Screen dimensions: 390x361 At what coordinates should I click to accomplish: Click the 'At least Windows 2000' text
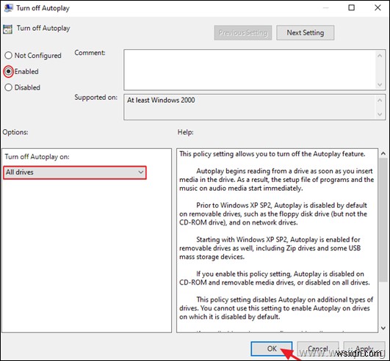click(161, 100)
